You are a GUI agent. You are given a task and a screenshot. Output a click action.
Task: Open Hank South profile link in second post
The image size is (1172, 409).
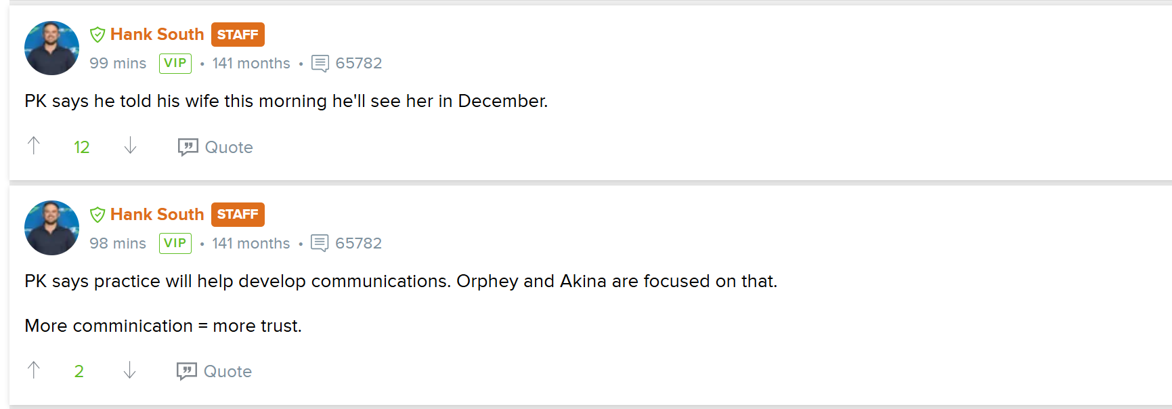coord(157,215)
